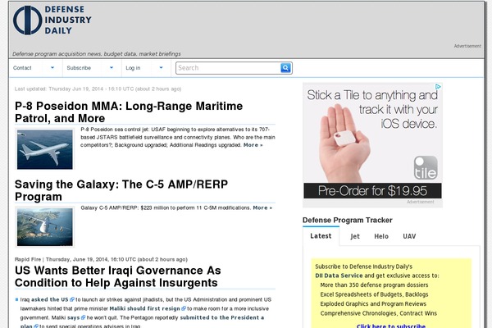Viewport: 492px width, 328px height.
Task: Click the 'Click here to subscribe' link
Action: coord(391,326)
